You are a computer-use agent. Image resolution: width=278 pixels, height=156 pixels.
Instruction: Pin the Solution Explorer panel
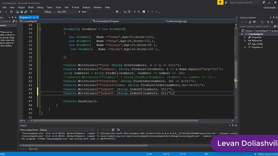274,17
